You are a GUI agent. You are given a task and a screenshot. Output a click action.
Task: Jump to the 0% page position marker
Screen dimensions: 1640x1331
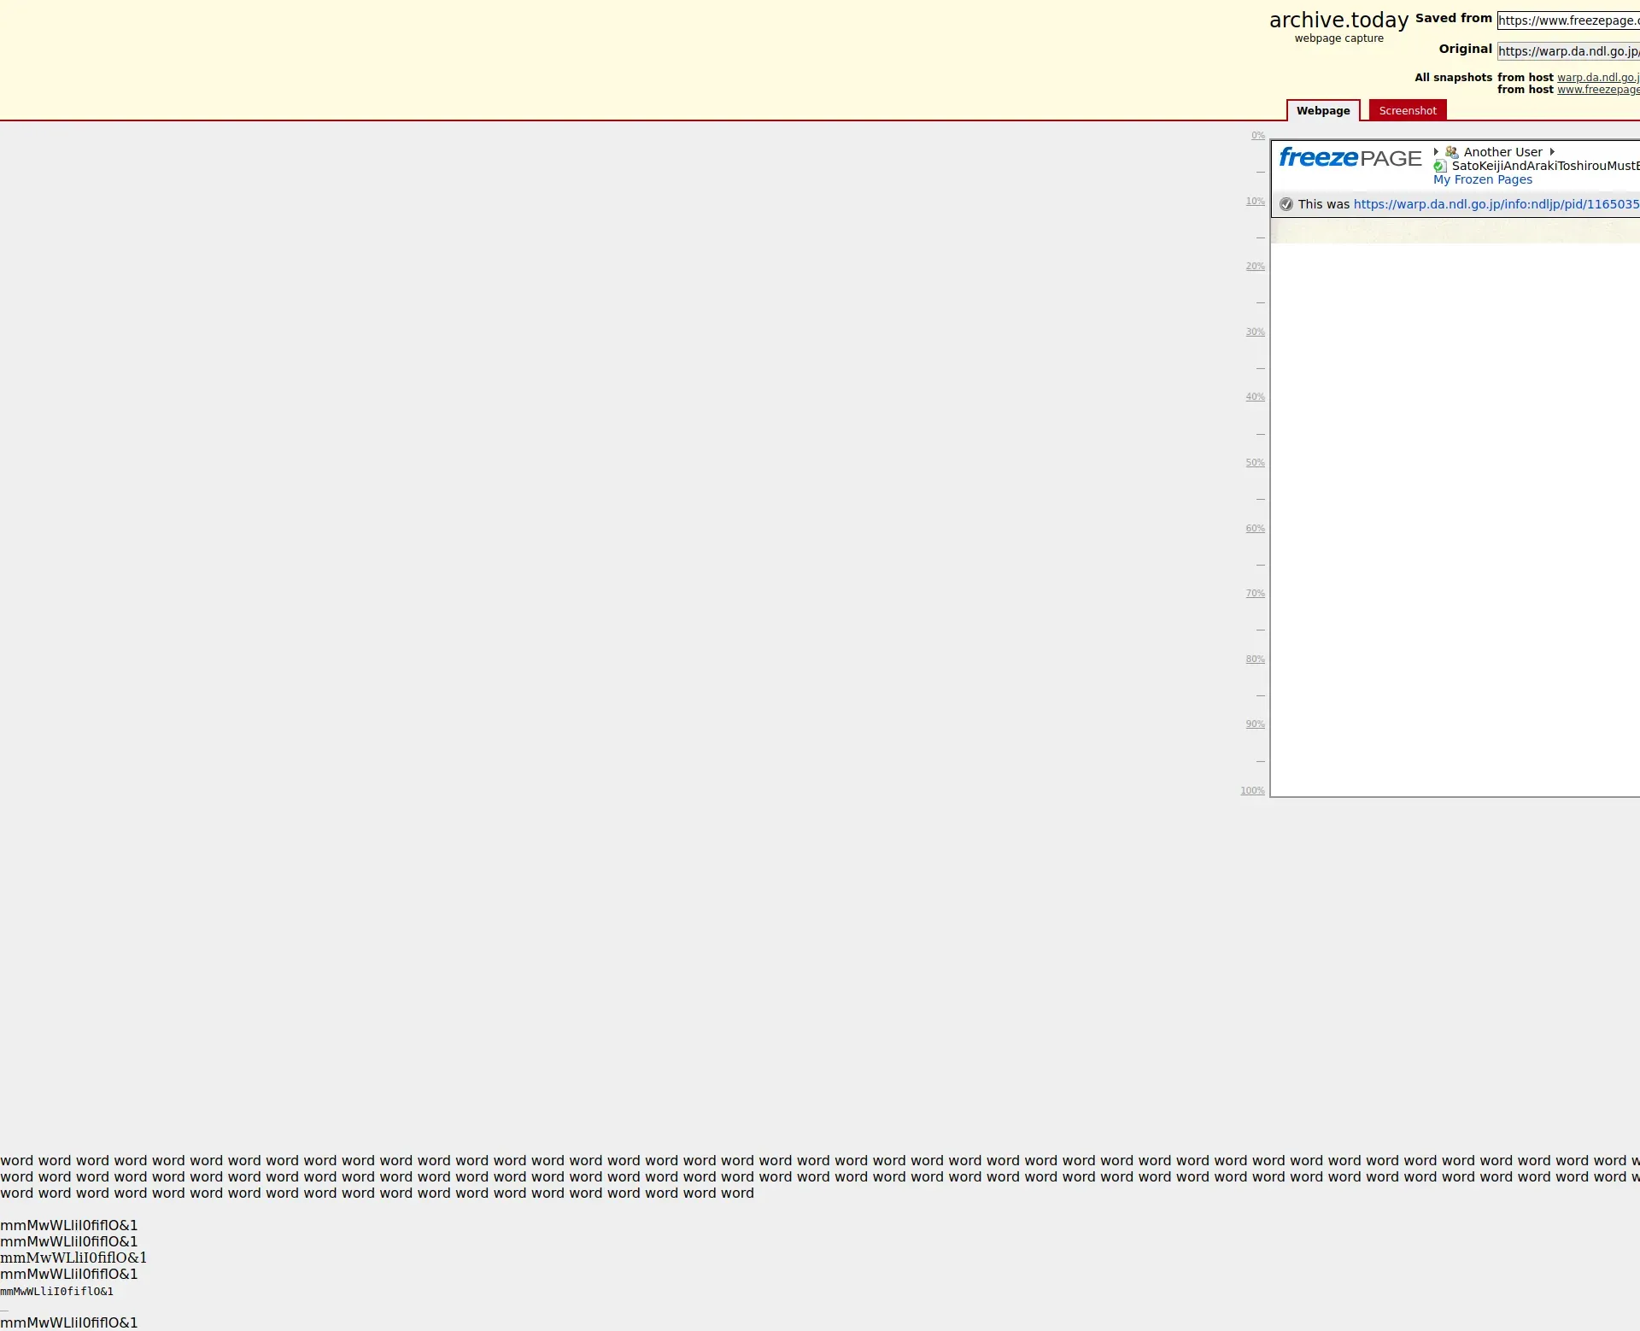[x=1257, y=136]
